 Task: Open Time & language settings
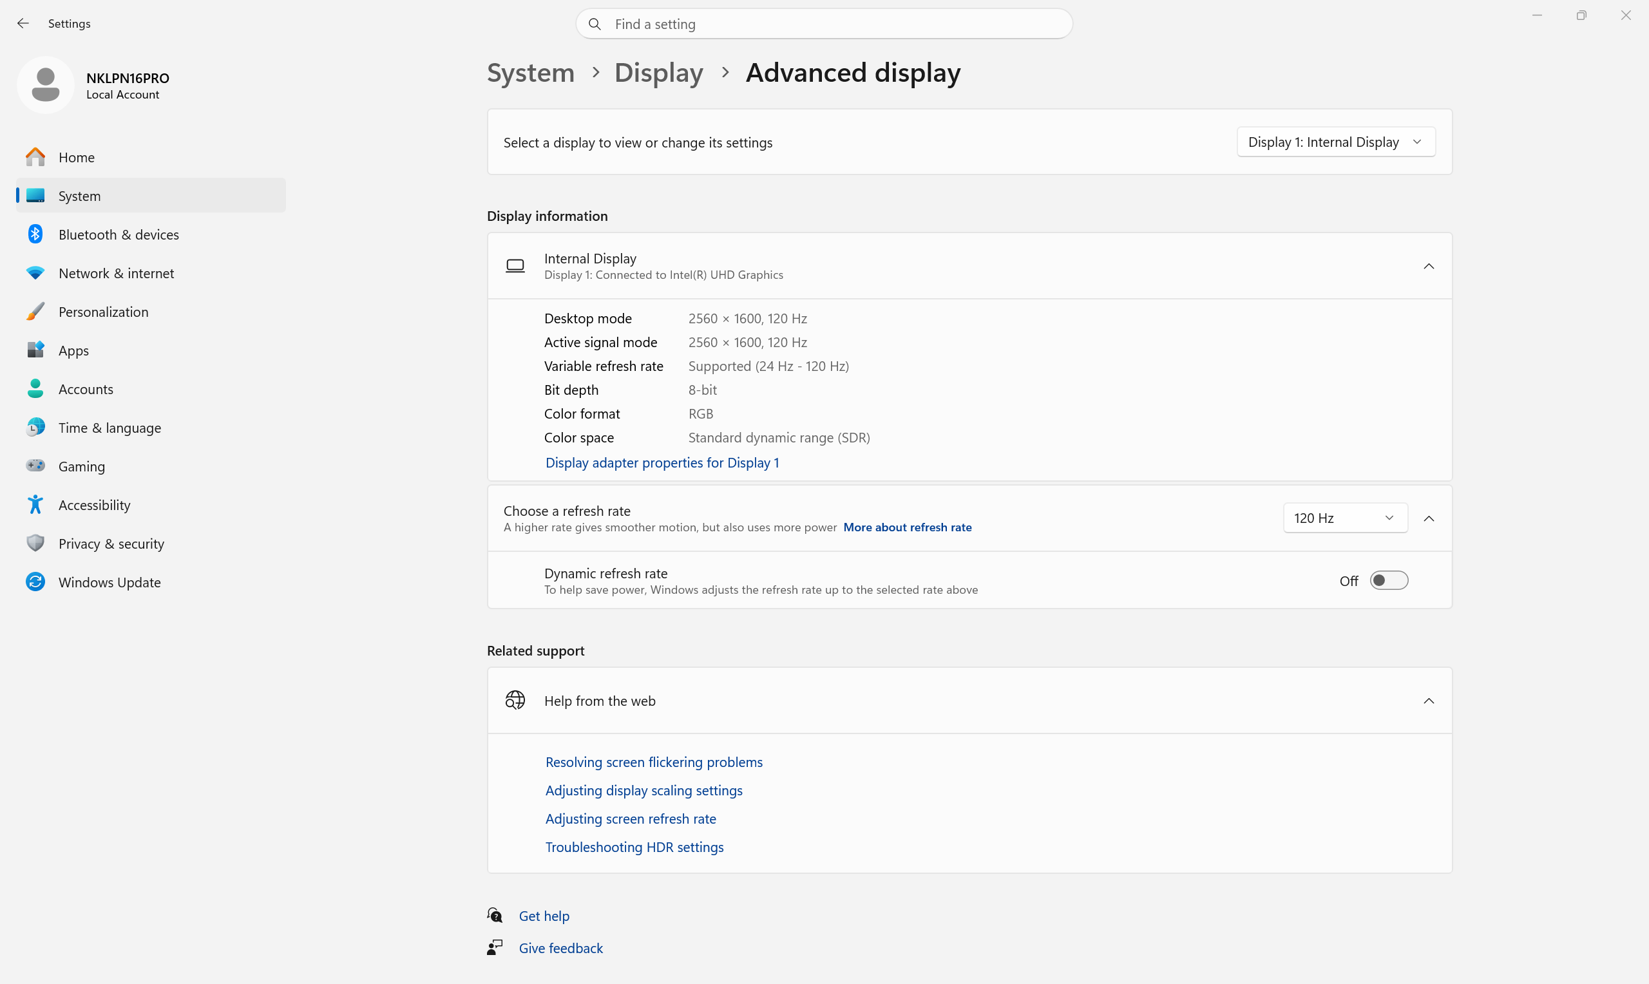pyautogui.click(x=110, y=428)
